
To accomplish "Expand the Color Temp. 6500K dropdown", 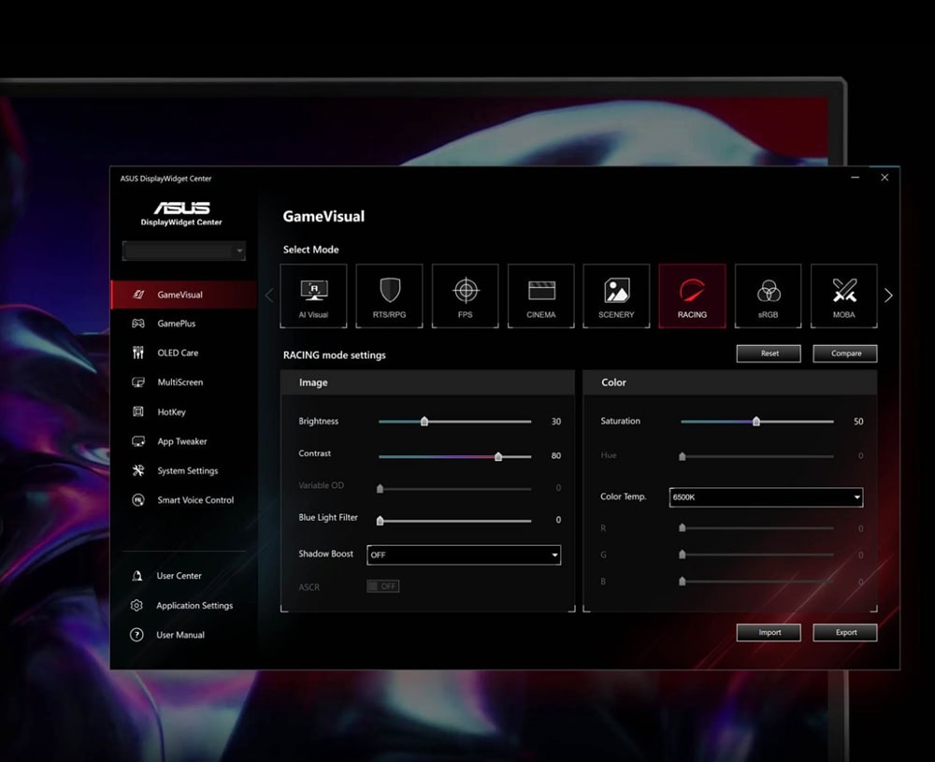I will point(766,497).
